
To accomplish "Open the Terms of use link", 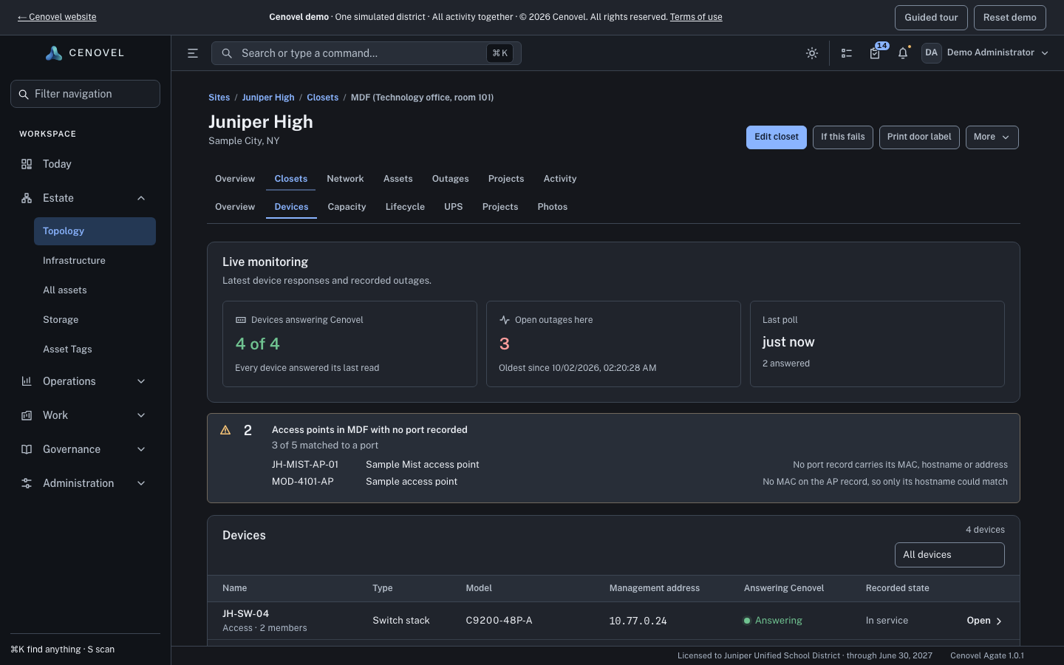I will coord(696,17).
